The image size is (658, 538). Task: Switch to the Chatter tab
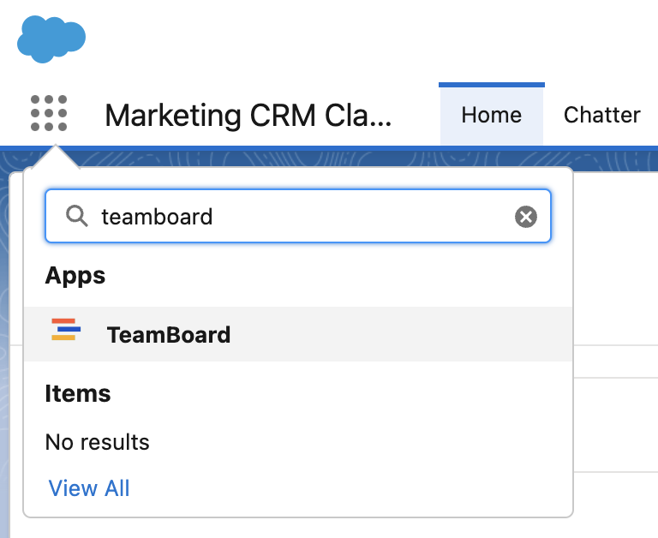pyautogui.click(x=601, y=115)
